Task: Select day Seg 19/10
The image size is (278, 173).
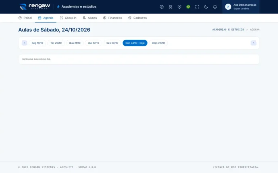Action: [37, 43]
